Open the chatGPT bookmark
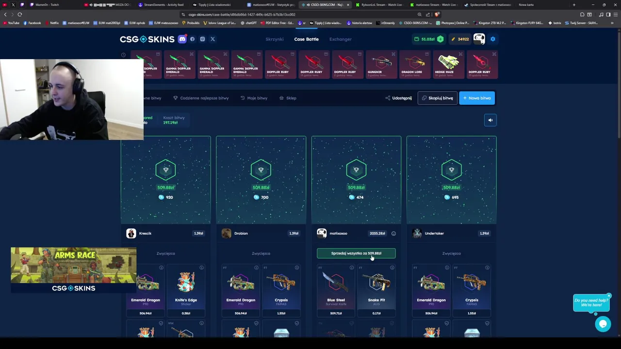621x349 pixels. click(249, 23)
